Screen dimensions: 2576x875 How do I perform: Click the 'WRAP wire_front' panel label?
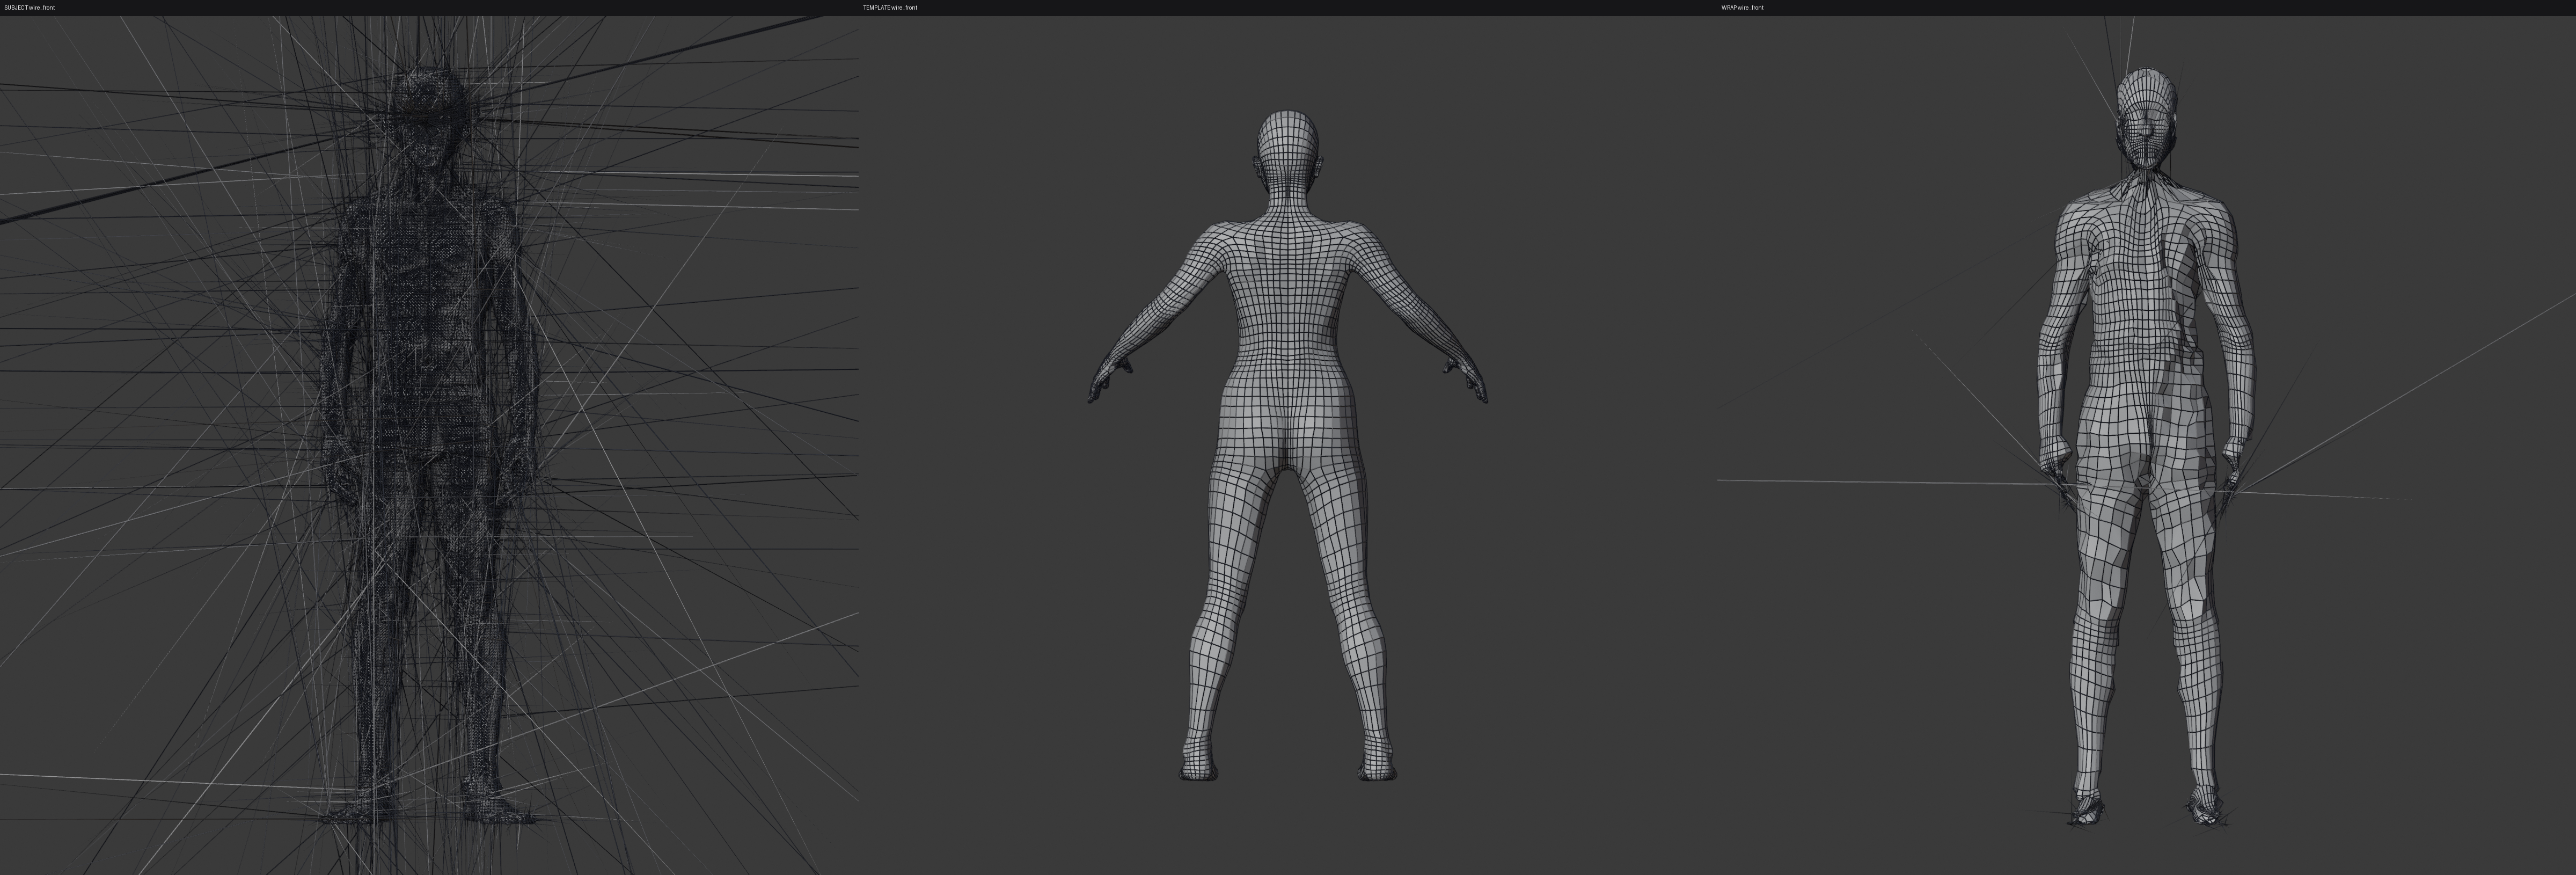coord(1742,7)
